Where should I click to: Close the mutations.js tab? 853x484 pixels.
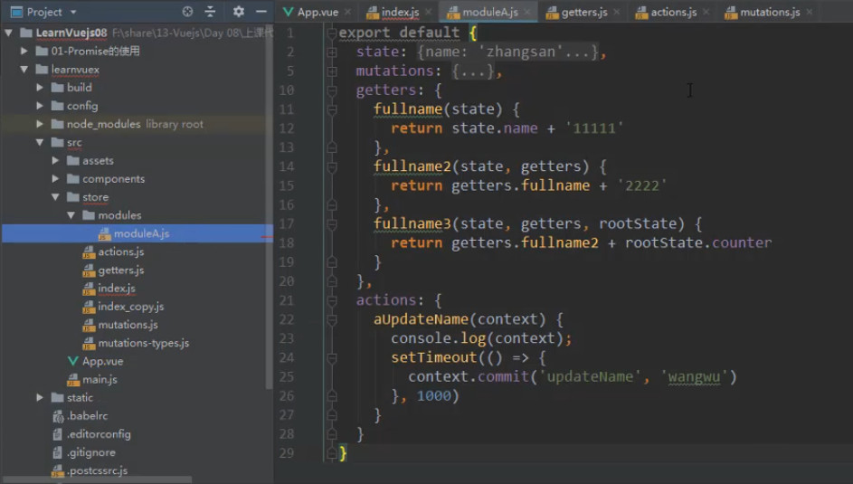(x=810, y=12)
